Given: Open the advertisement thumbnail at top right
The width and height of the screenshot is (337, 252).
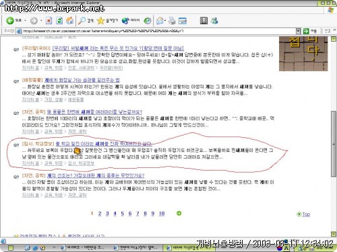Looking at the screenshot, I should click(x=303, y=54).
